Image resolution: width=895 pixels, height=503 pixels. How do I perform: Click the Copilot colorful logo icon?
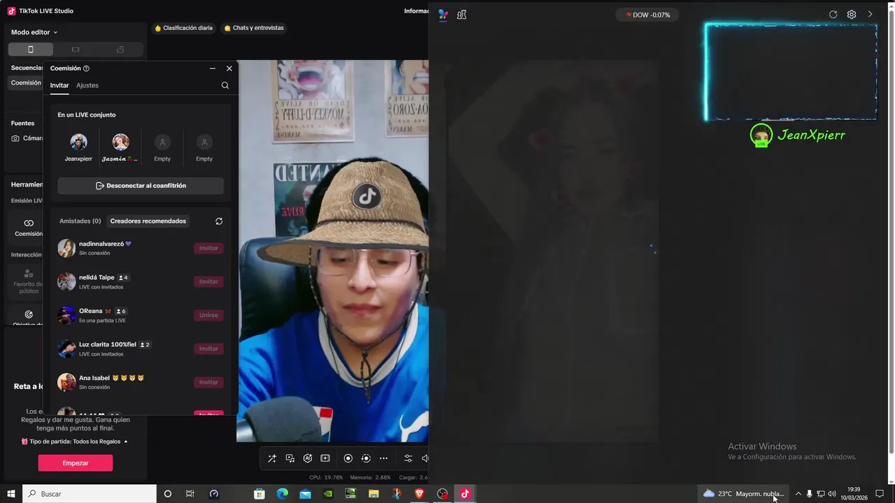click(x=443, y=15)
